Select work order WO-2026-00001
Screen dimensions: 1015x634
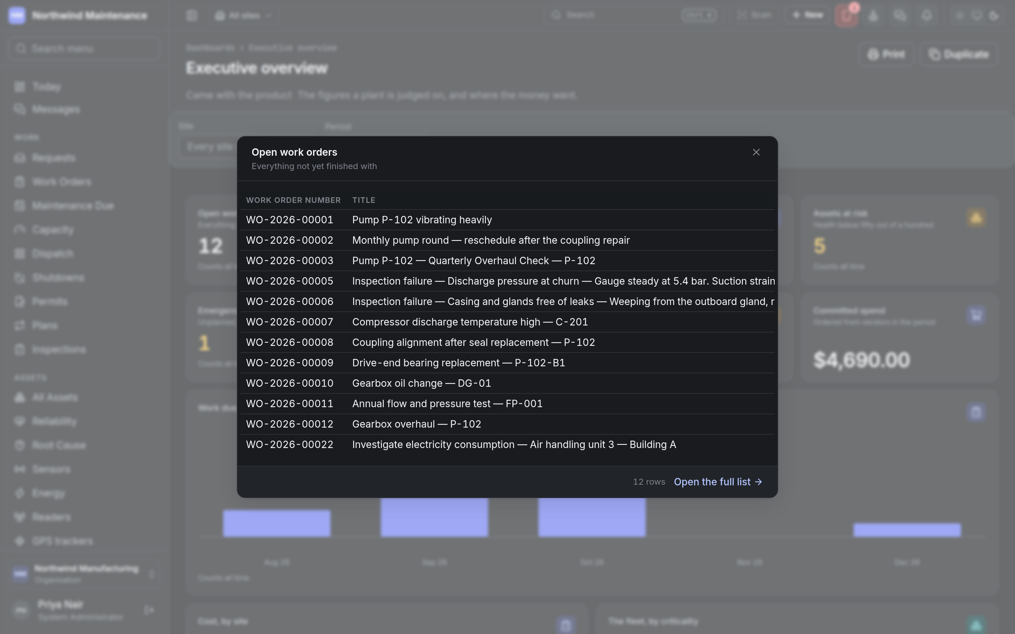coord(289,220)
